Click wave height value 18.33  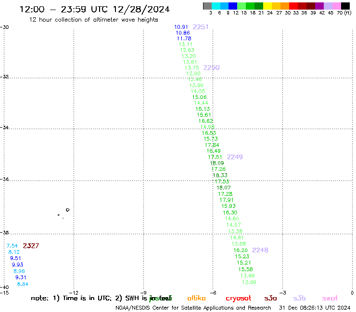click(220, 175)
